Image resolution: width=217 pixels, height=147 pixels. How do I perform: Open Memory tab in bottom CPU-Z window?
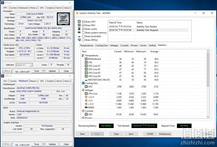coord(34,81)
